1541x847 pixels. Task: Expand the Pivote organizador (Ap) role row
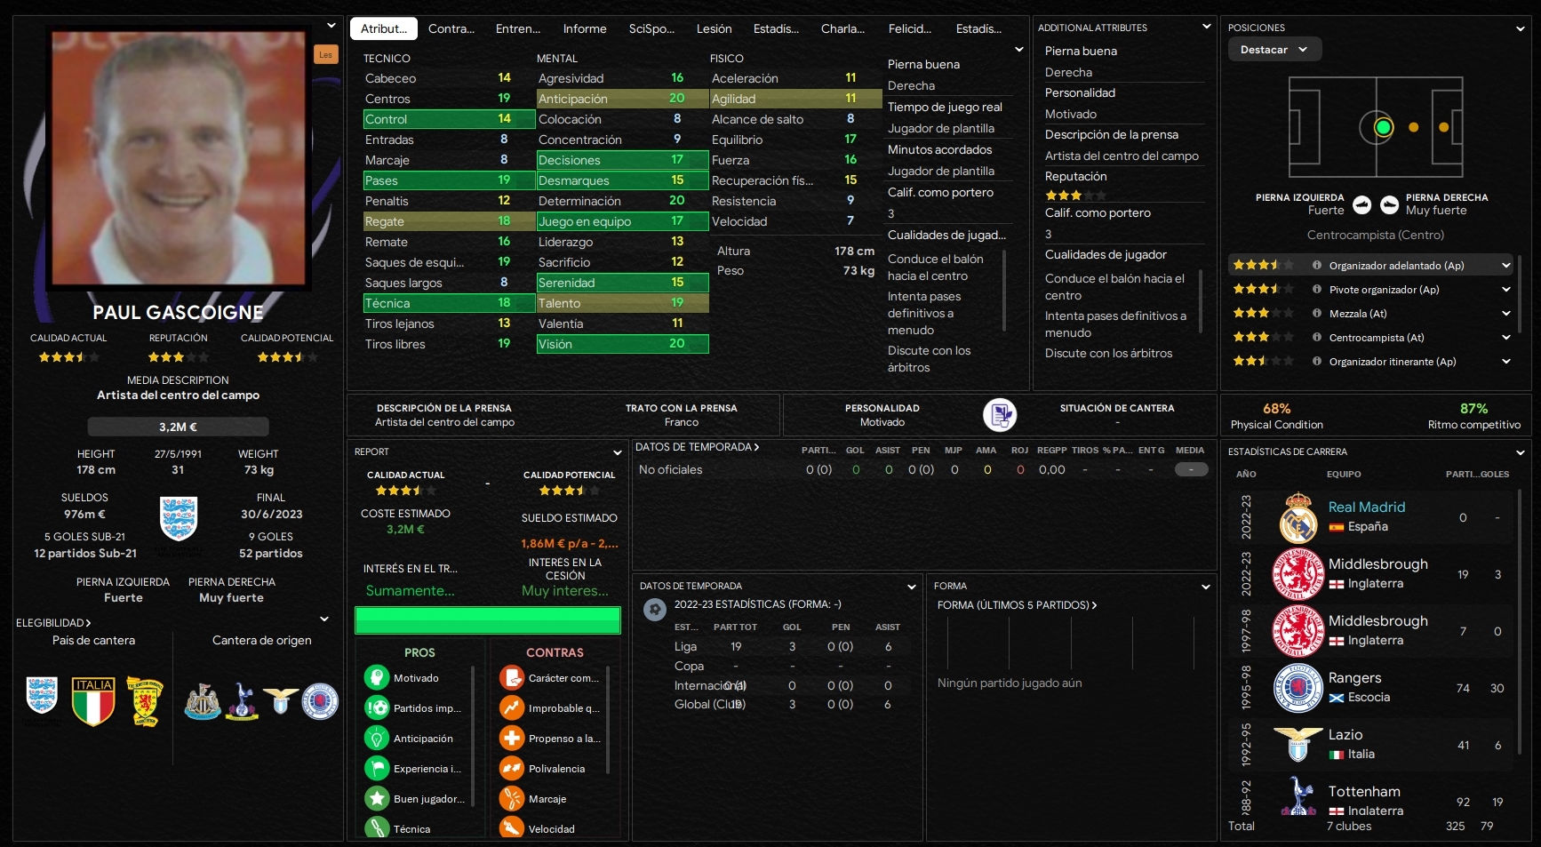pyautogui.click(x=1506, y=290)
